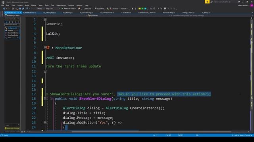The image size is (254, 142).
Task: Toggle bold B toolbar icon
Action: point(133,9)
